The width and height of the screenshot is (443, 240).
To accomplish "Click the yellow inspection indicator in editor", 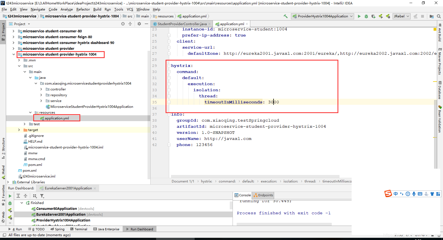I will tap(435, 29).
